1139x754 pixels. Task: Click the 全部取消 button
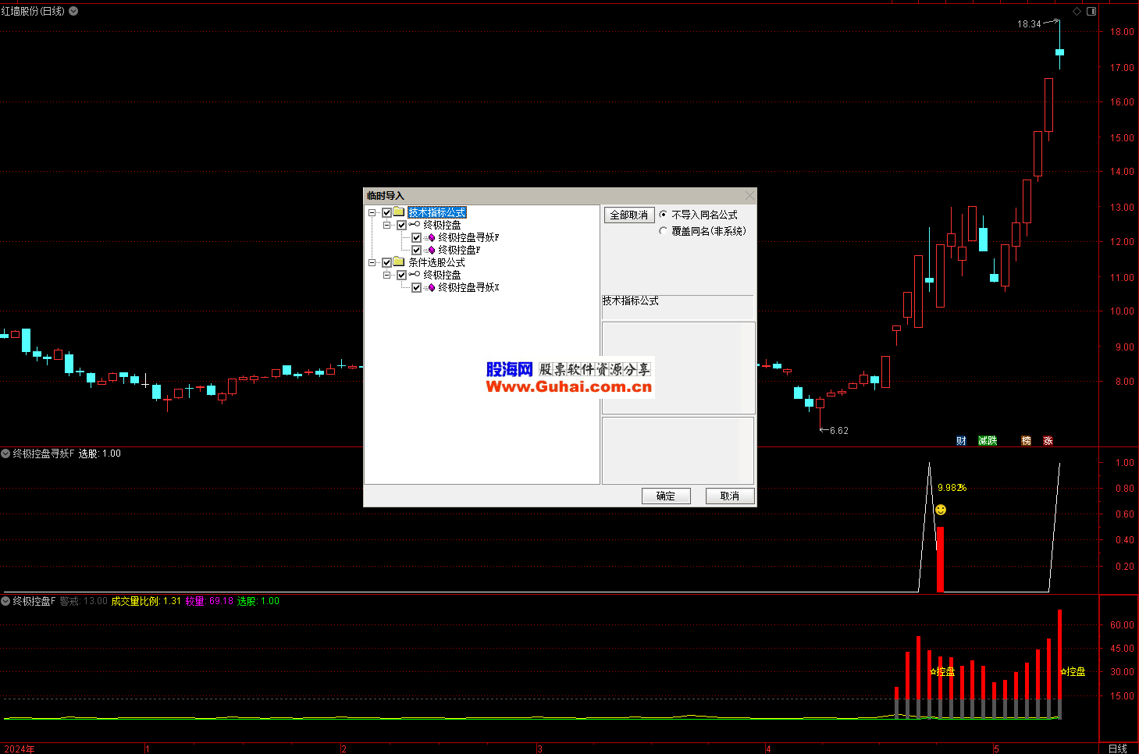point(629,215)
